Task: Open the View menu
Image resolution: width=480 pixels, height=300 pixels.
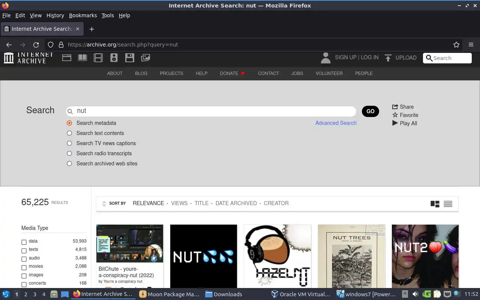Action: 36,15
